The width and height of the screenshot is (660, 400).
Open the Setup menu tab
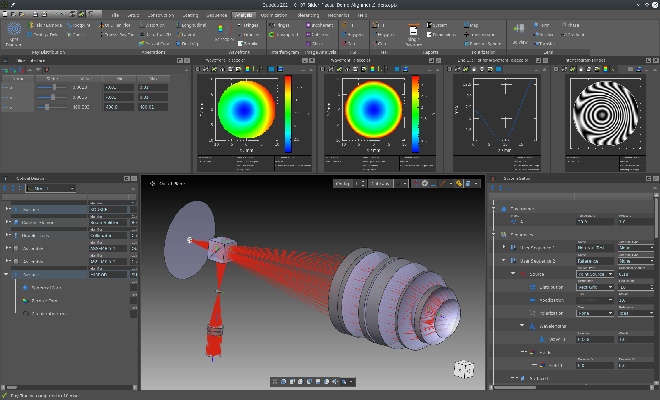133,15
